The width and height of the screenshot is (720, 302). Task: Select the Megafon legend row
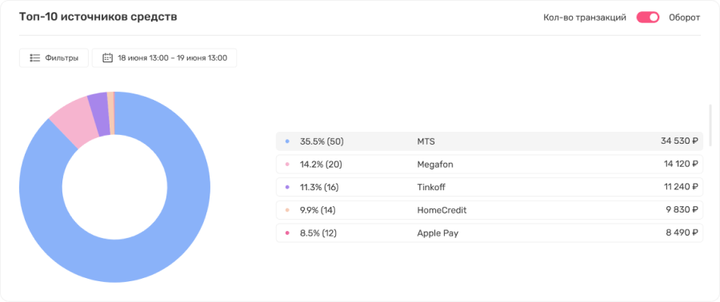click(489, 164)
